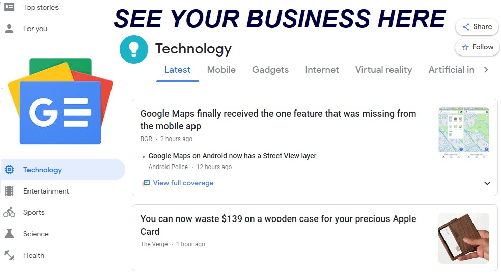Select the Virtual reality tab

[x=383, y=70]
